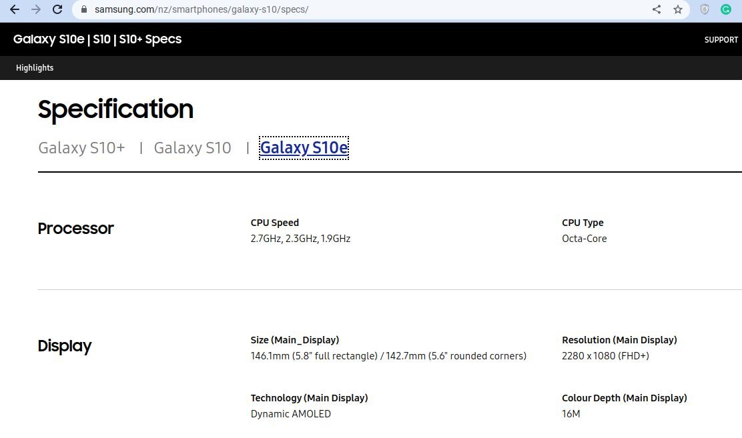
Task: Click the padlock site info icon
Action: coord(84,9)
